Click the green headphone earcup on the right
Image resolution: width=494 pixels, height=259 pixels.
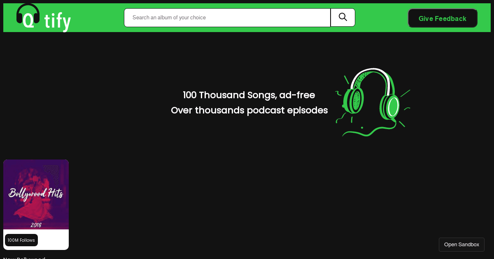(x=391, y=106)
